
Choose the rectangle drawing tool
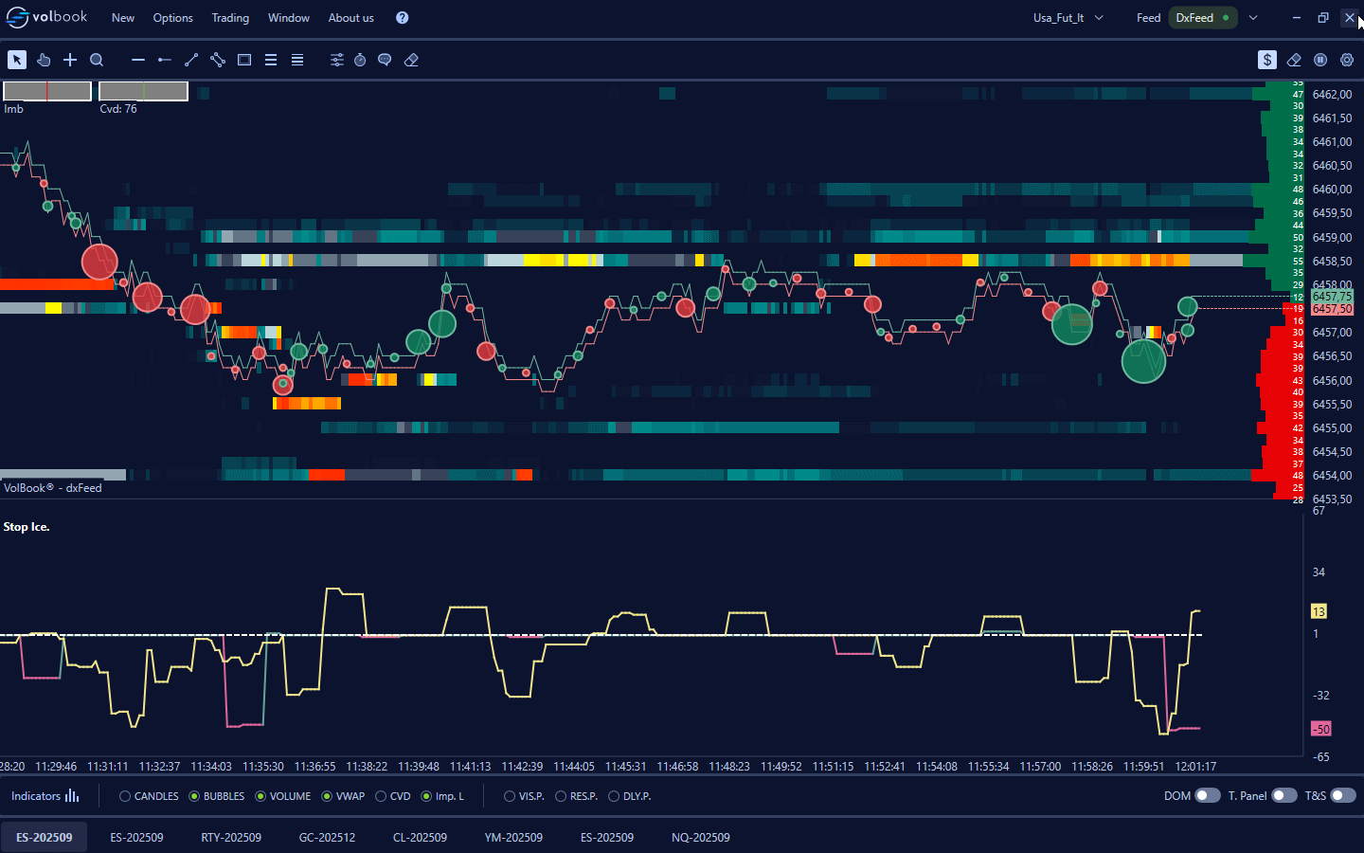pyautogui.click(x=244, y=60)
